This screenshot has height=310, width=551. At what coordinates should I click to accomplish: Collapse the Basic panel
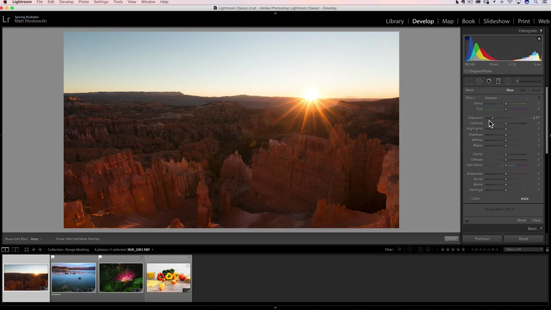point(541,228)
